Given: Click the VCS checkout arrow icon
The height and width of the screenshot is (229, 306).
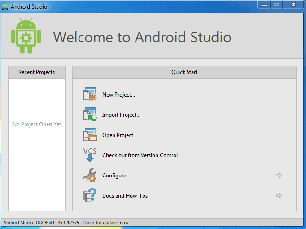Looking at the screenshot, I should 90,155.
